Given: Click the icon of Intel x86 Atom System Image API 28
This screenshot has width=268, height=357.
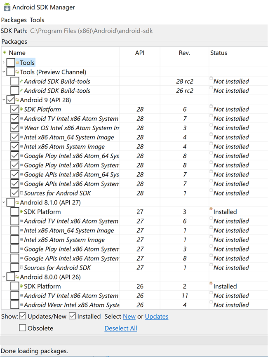Looking at the screenshot, I should click(21, 146).
